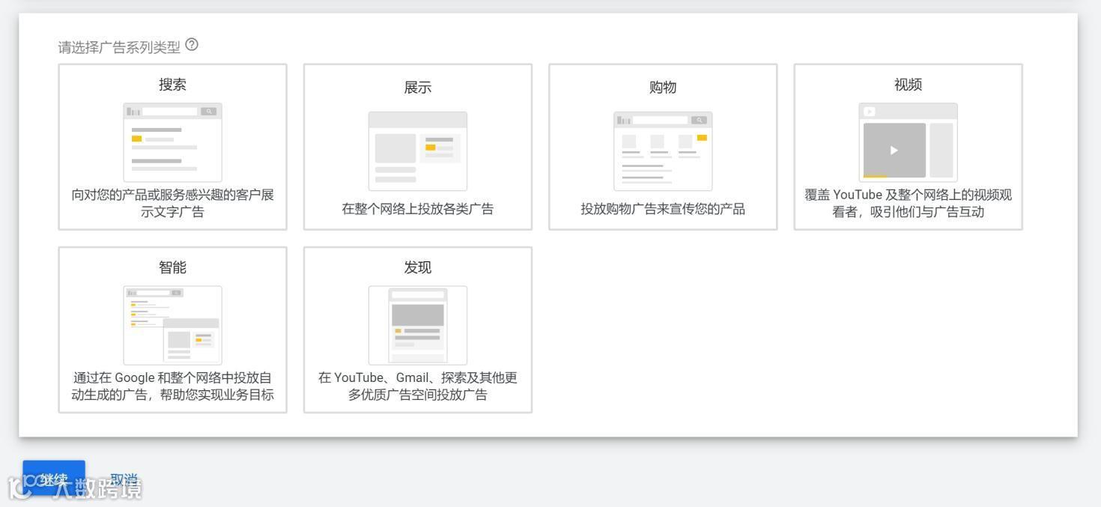Select the 智能 campaign type illustration
This screenshot has height=507, width=1101.
172,325
